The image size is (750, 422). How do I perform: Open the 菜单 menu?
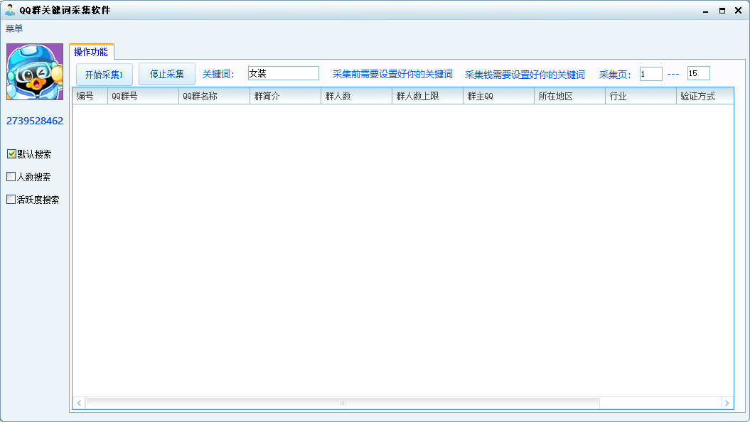(14, 28)
